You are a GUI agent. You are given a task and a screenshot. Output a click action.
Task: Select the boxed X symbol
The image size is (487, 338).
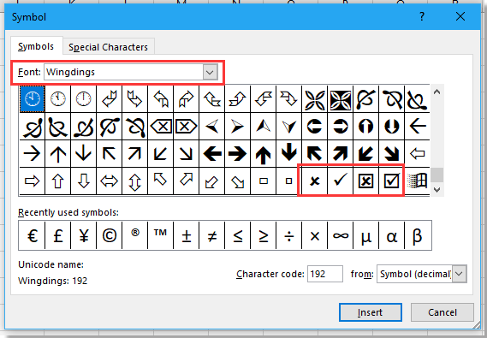pos(365,181)
